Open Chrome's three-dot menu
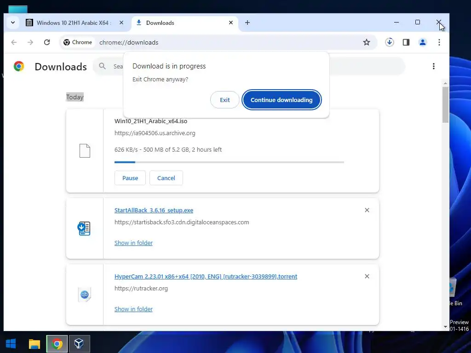The image size is (471, 353). (439, 42)
